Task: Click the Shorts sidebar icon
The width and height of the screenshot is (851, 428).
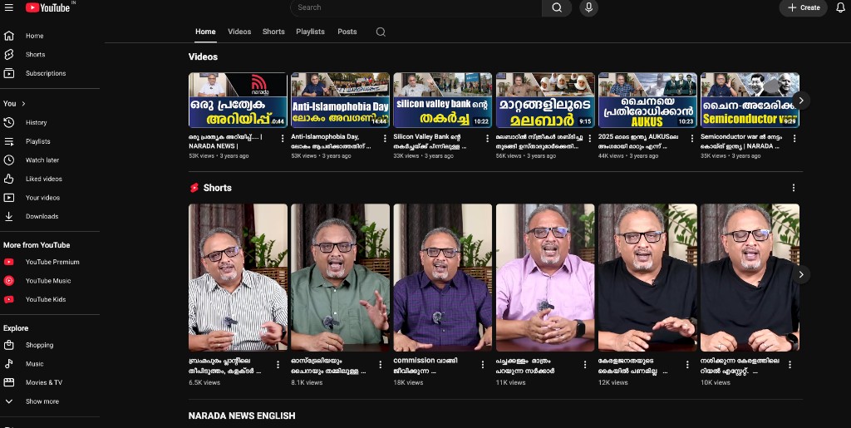Action: click(8, 54)
